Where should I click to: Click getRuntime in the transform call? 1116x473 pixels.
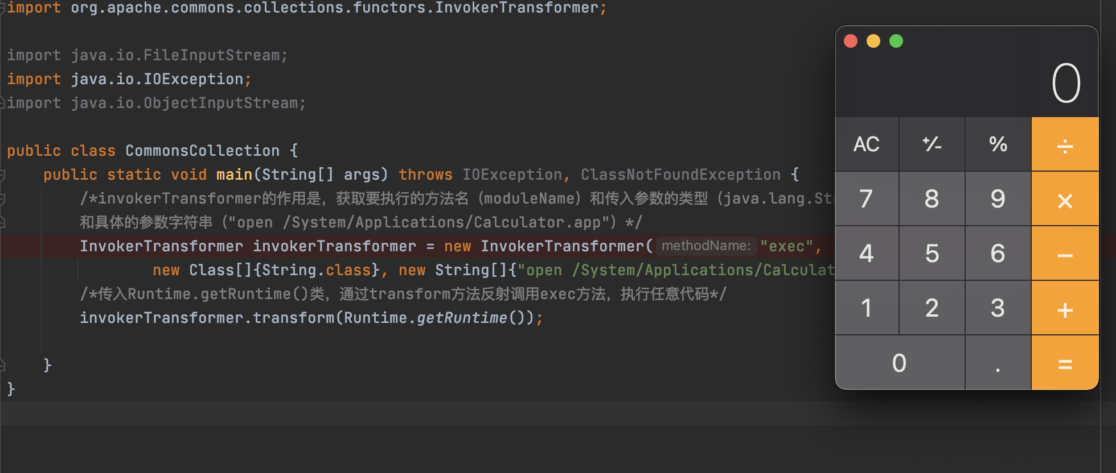[x=462, y=318]
